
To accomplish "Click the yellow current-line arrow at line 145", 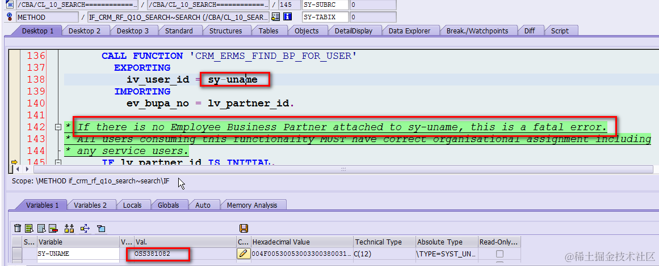I will 14,162.
